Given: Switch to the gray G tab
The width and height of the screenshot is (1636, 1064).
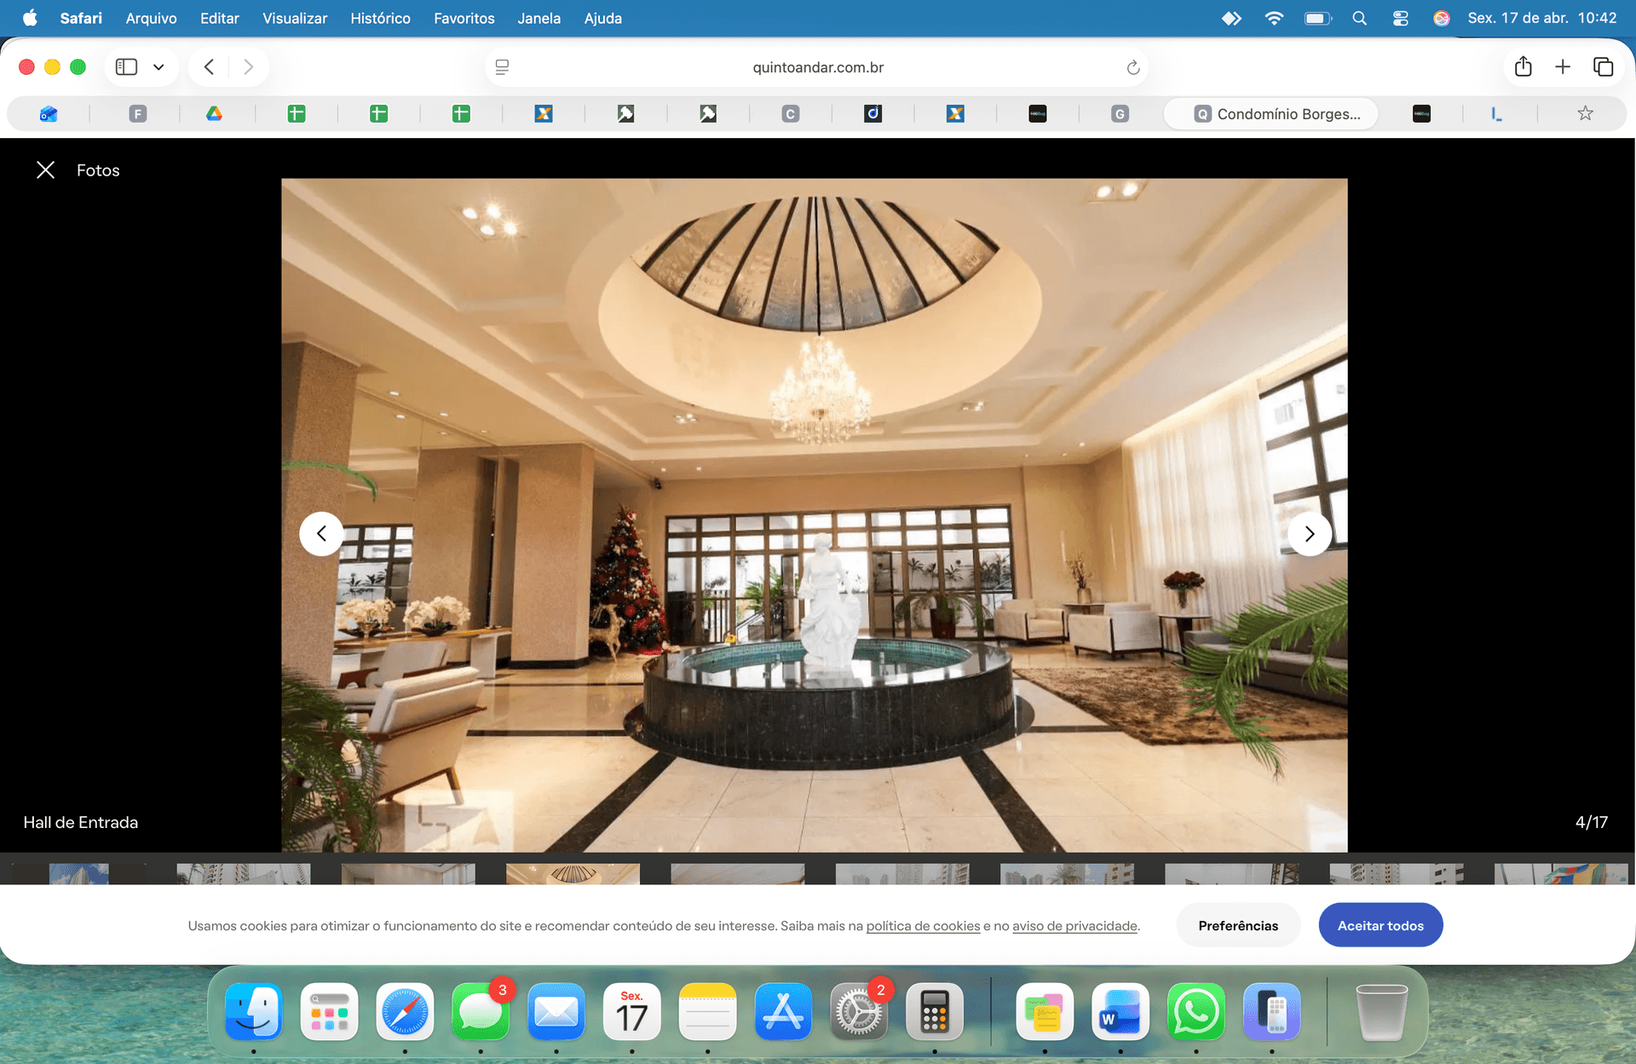Looking at the screenshot, I should pos(1120,113).
